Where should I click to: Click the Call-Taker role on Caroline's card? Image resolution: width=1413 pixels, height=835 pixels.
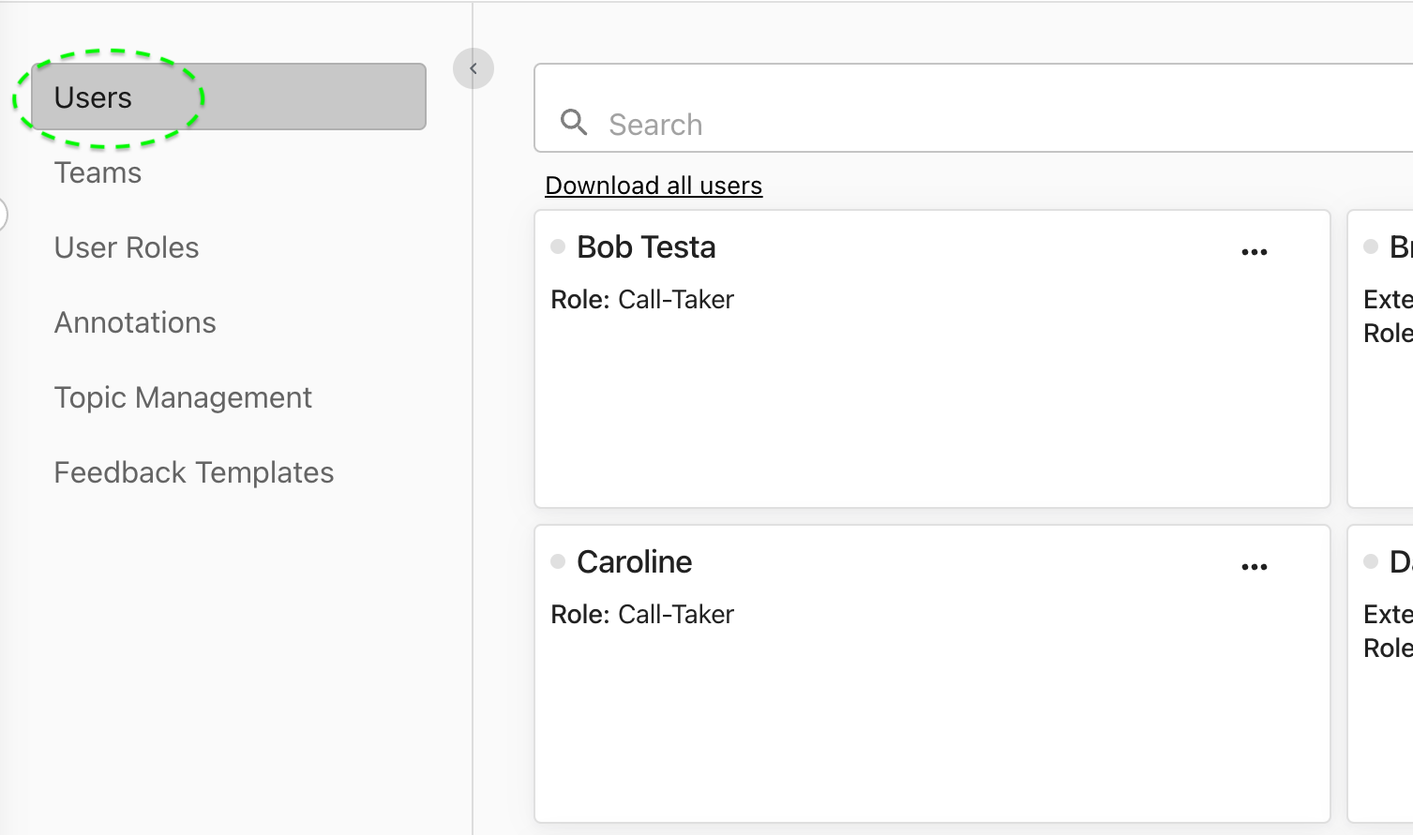click(675, 615)
